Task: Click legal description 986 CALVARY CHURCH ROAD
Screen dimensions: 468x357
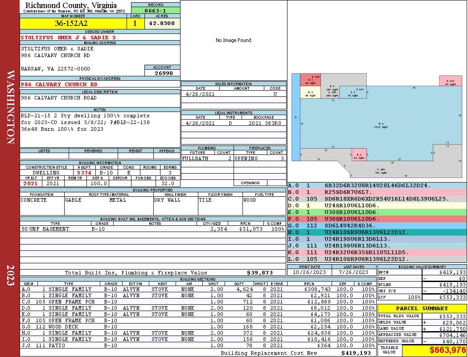Action: [58, 98]
